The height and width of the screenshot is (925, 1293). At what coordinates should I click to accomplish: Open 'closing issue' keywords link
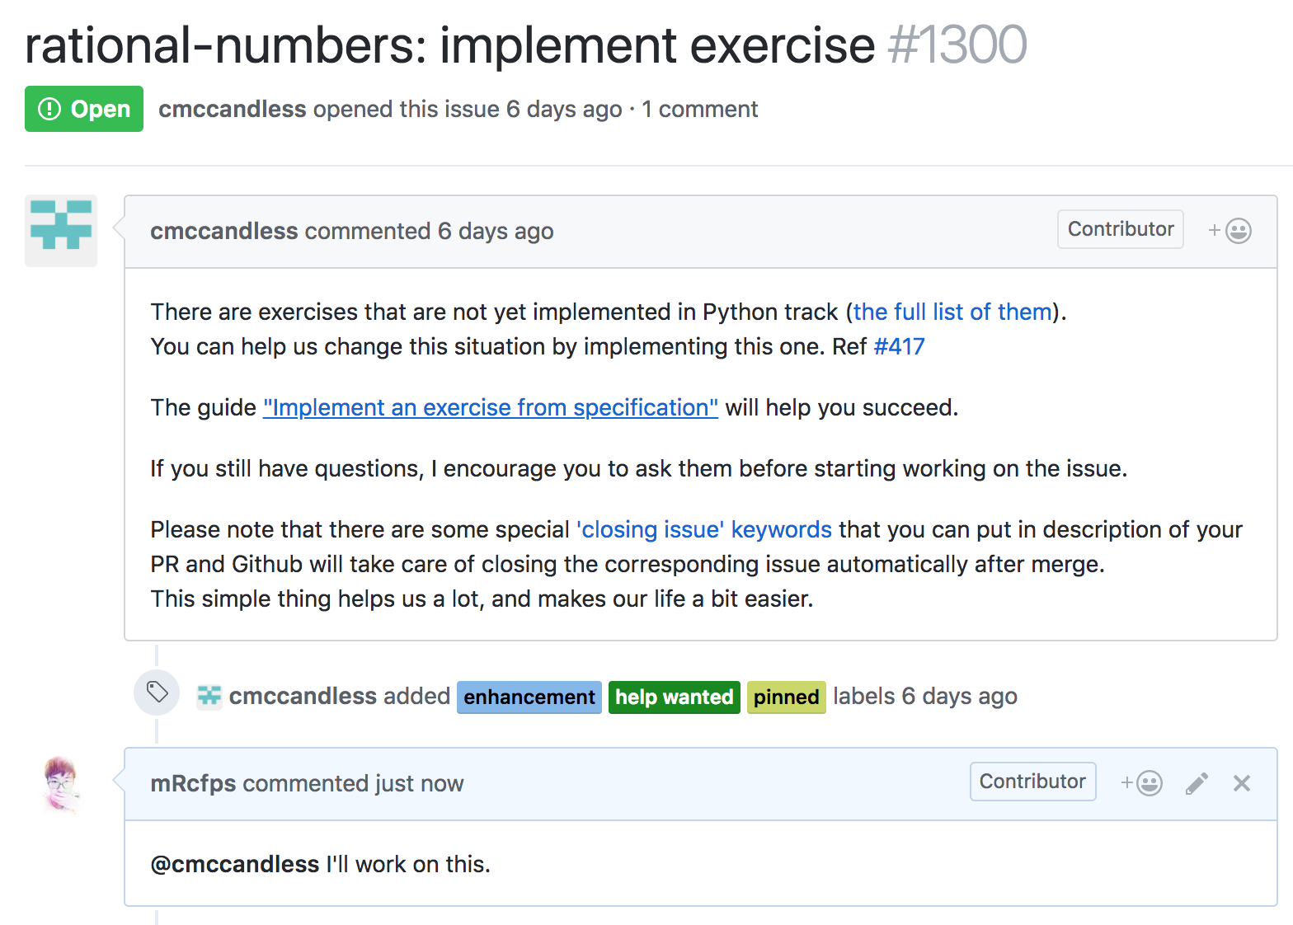point(704,529)
